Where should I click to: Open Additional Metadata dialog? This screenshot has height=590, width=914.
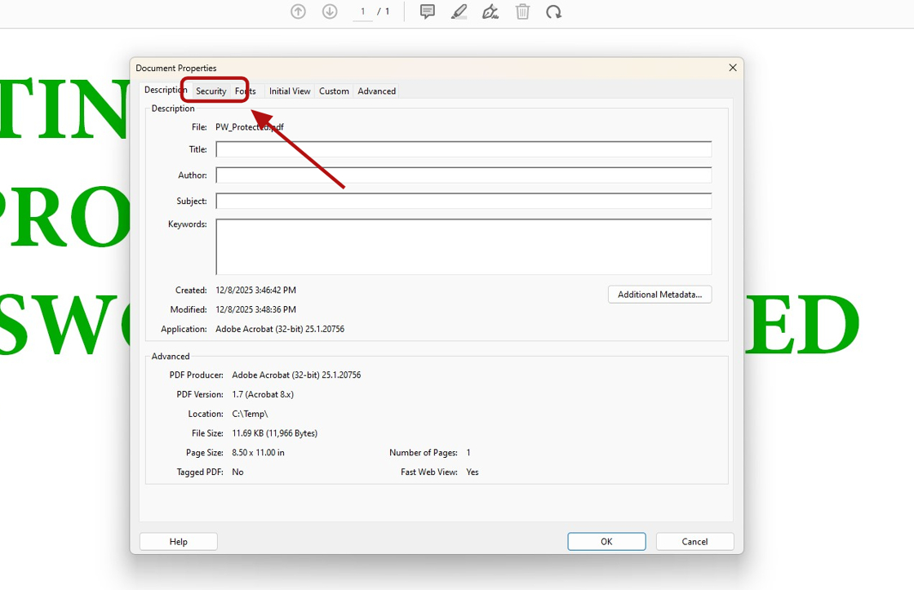[x=660, y=295]
